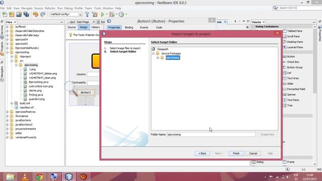Viewport: 322px width, 181px height.
Task: Click the Redo toolbar icon
Action: 43,15
